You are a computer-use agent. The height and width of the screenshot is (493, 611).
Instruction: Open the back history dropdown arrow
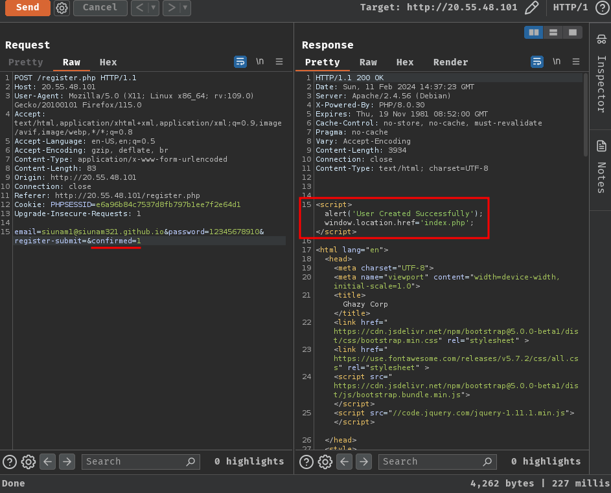154,7
